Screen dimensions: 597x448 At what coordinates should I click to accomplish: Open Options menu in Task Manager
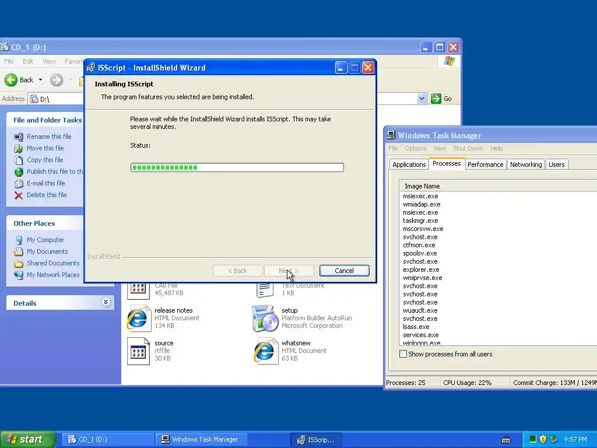415,148
